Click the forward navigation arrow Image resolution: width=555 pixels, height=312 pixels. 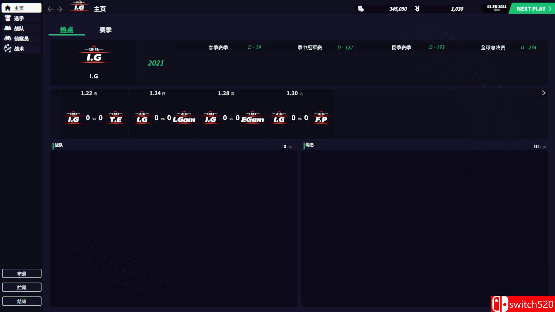(60, 9)
